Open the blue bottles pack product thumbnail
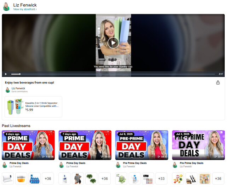230x187 pixels. coord(34,178)
